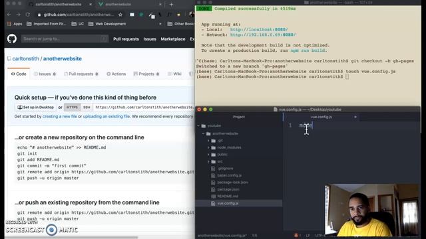Focus the GitHub search or jump field

pos(65,39)
